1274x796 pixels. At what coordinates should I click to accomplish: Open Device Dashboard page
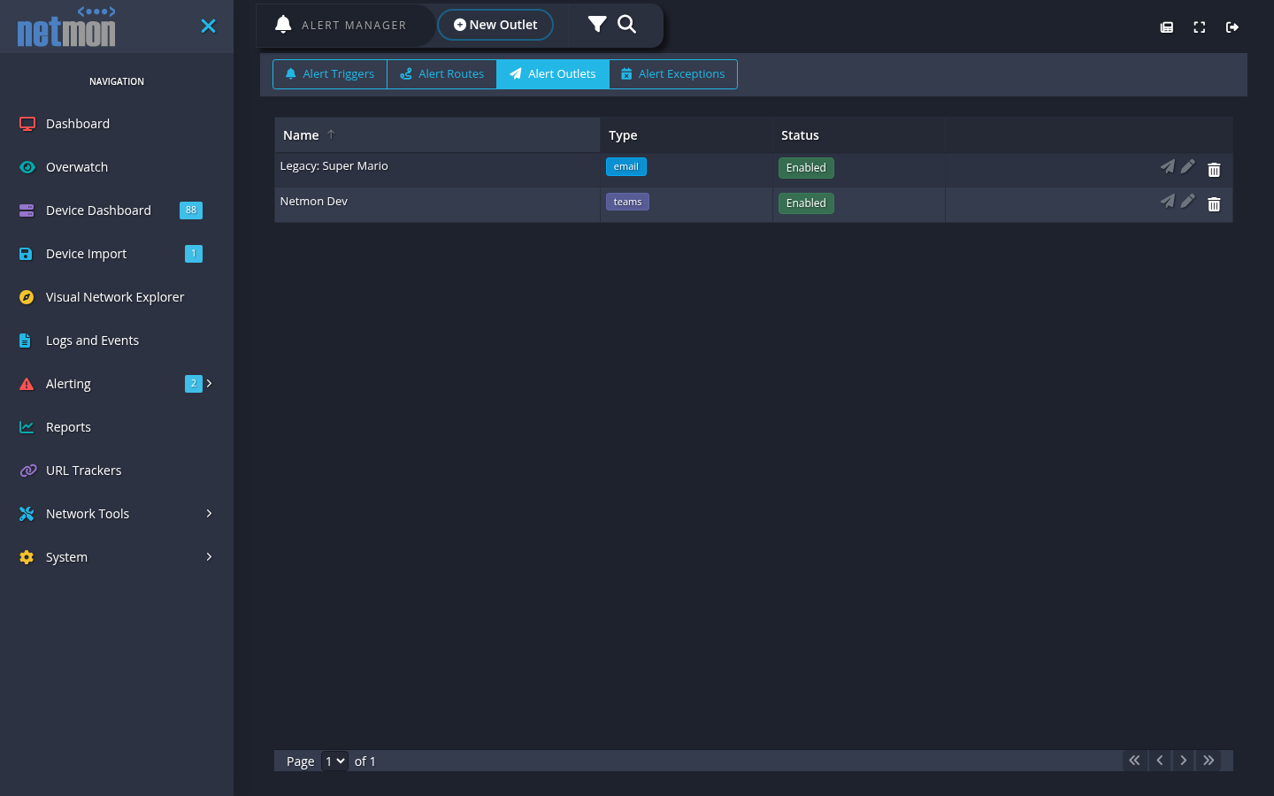(98, 210)
